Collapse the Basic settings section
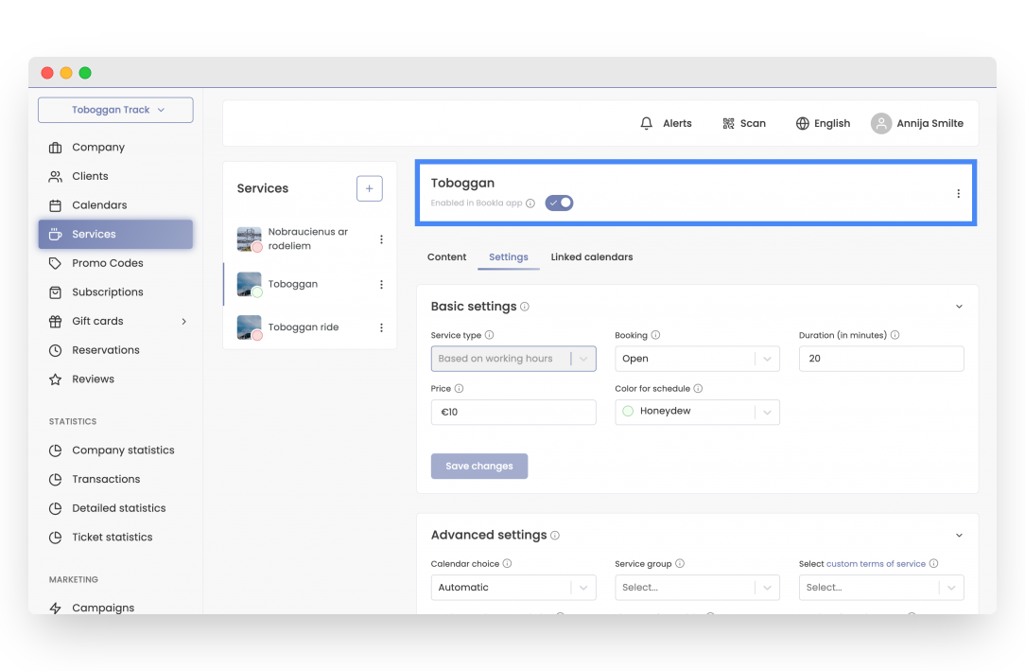Image resolution: width=1025 pixels, height=671 pixels. coord(959,307)
